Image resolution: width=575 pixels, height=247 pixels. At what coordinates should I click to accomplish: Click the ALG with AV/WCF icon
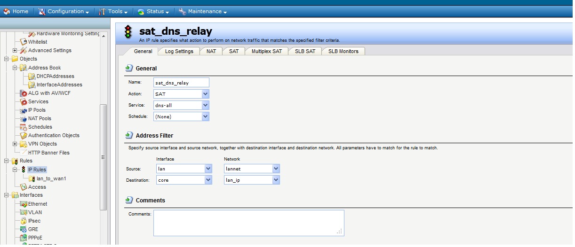[24, 93]
